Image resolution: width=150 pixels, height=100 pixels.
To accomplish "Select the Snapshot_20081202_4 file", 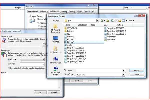I will click(x=75, y=56).
